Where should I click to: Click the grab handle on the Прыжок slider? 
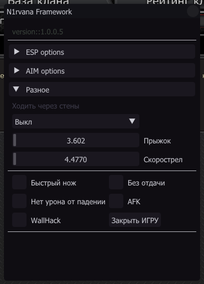(15, 140)
